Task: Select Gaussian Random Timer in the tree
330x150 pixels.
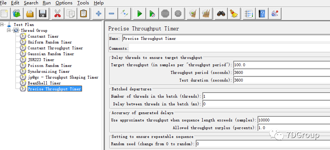Action: tap(51, 54)
